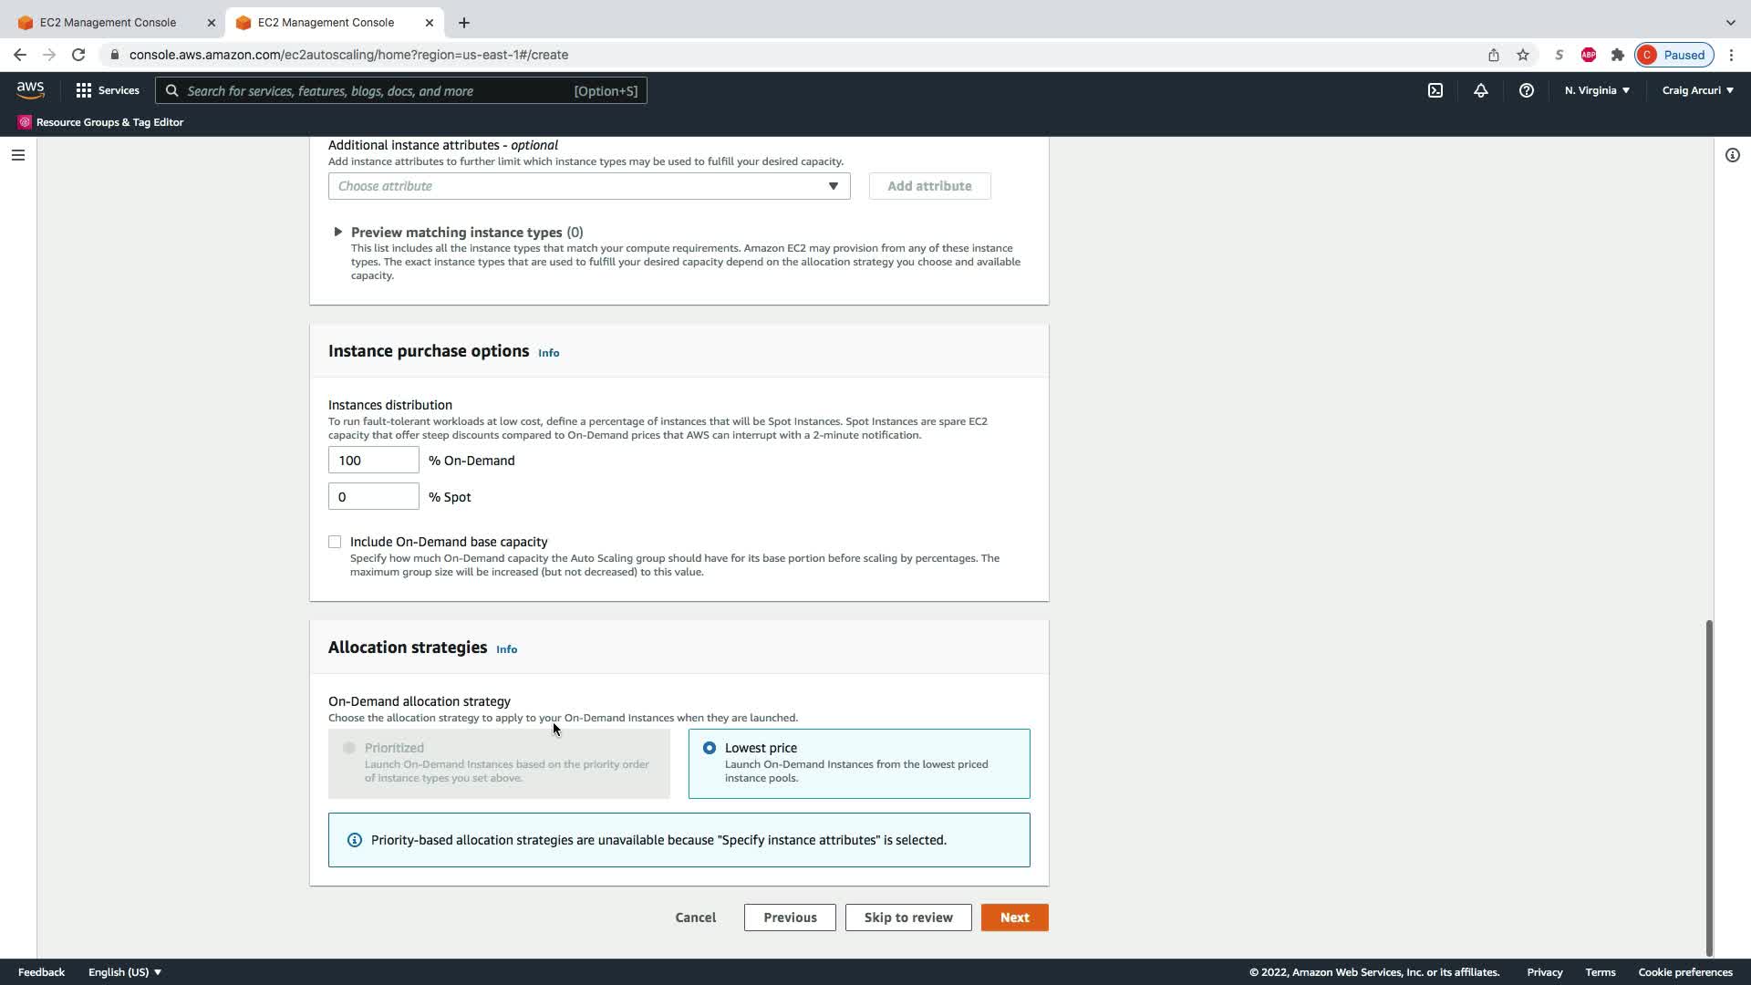The width and height of the screenshot is (1751, 985).
Task: Open the Choose attribute dropdown
Action: (588, 186)
